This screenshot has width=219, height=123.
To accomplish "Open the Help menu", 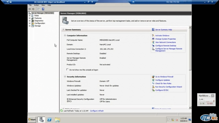I will point(49,5).
